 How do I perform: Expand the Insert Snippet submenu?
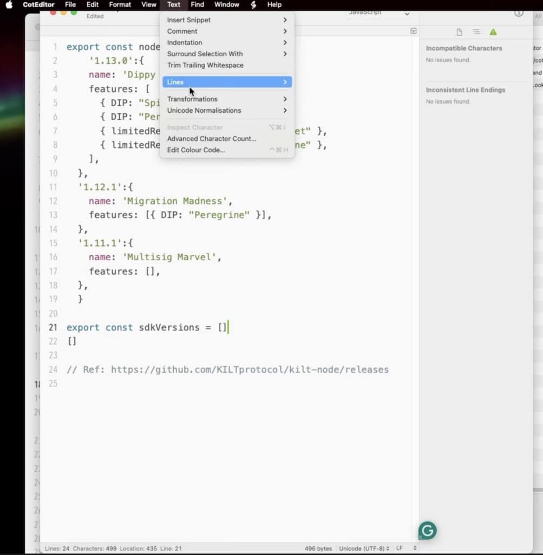[x=227, y=20]
